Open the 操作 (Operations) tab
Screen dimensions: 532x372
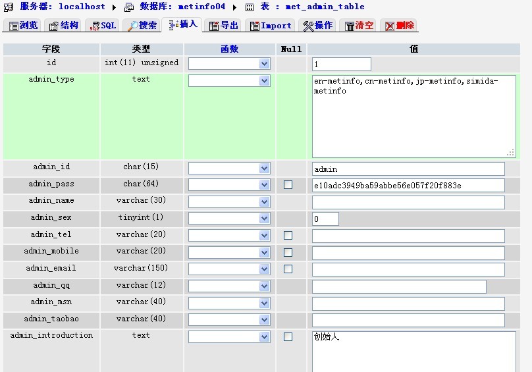[317, 26]
